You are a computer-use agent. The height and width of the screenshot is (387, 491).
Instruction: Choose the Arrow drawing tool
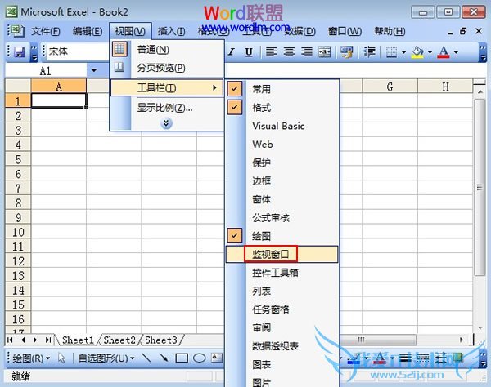(x=164, y=358)
